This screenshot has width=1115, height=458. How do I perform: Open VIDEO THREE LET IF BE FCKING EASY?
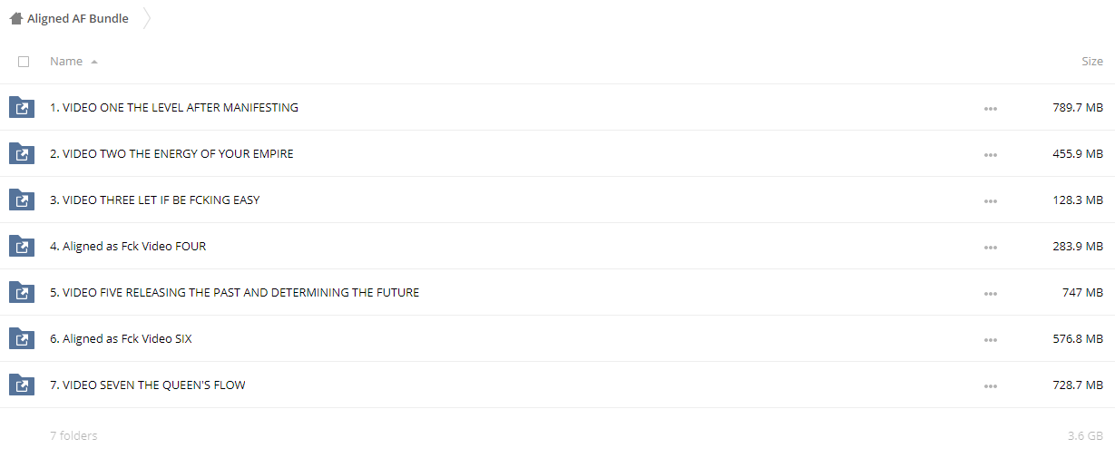[x=154, y=200]
